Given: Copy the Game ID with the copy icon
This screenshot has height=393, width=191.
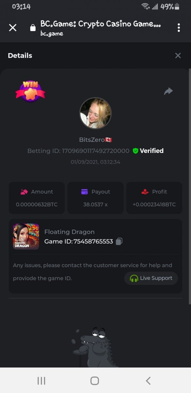Looking at the screenshot, I should tap(119, 241).
